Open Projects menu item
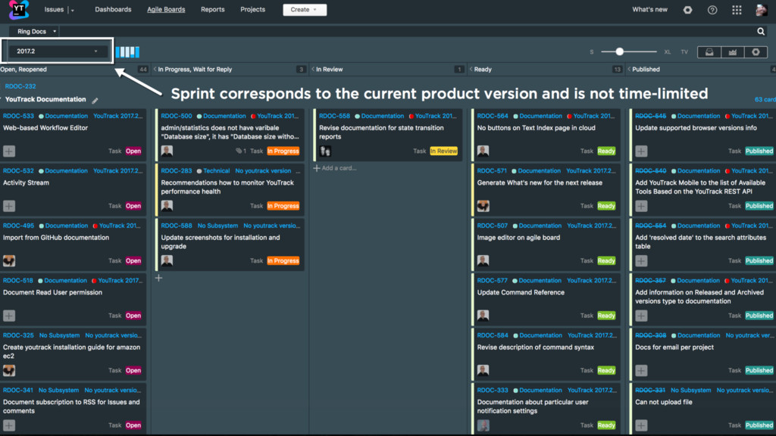Image resolution: width=776 pixels, height=436 pixels. point(252,9)
